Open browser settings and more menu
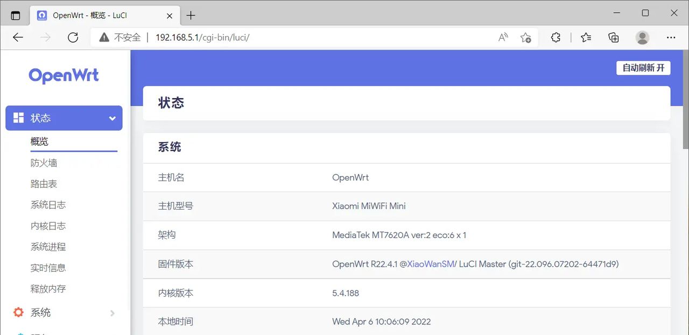Viewport: 689px width, 335px height. click(x=671, y=37)
